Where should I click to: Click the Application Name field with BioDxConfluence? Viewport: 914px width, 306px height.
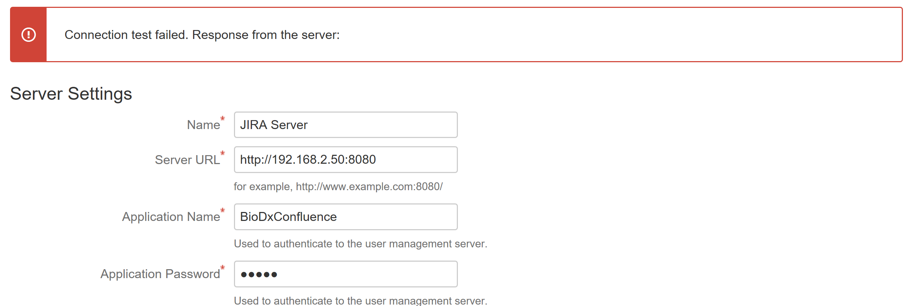tap(346, 217)
